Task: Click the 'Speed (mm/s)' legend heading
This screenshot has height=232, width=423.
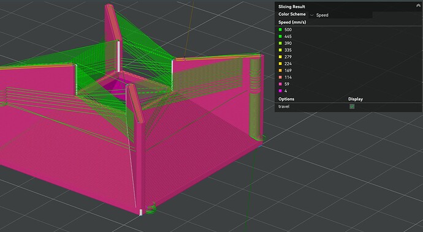Action: click(x=292, y=22)
